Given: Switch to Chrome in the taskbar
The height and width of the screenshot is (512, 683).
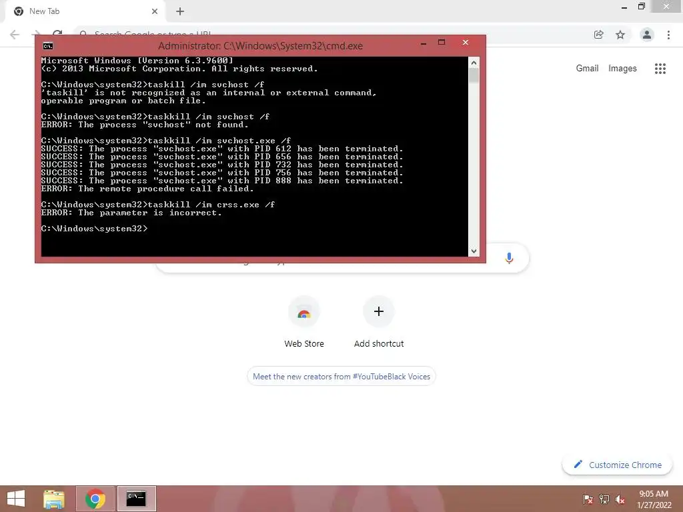Looking at the screenshot, I should click(x=95, y=499).
